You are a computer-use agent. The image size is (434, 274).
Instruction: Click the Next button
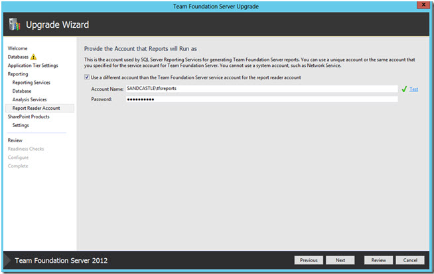[340, 260]
